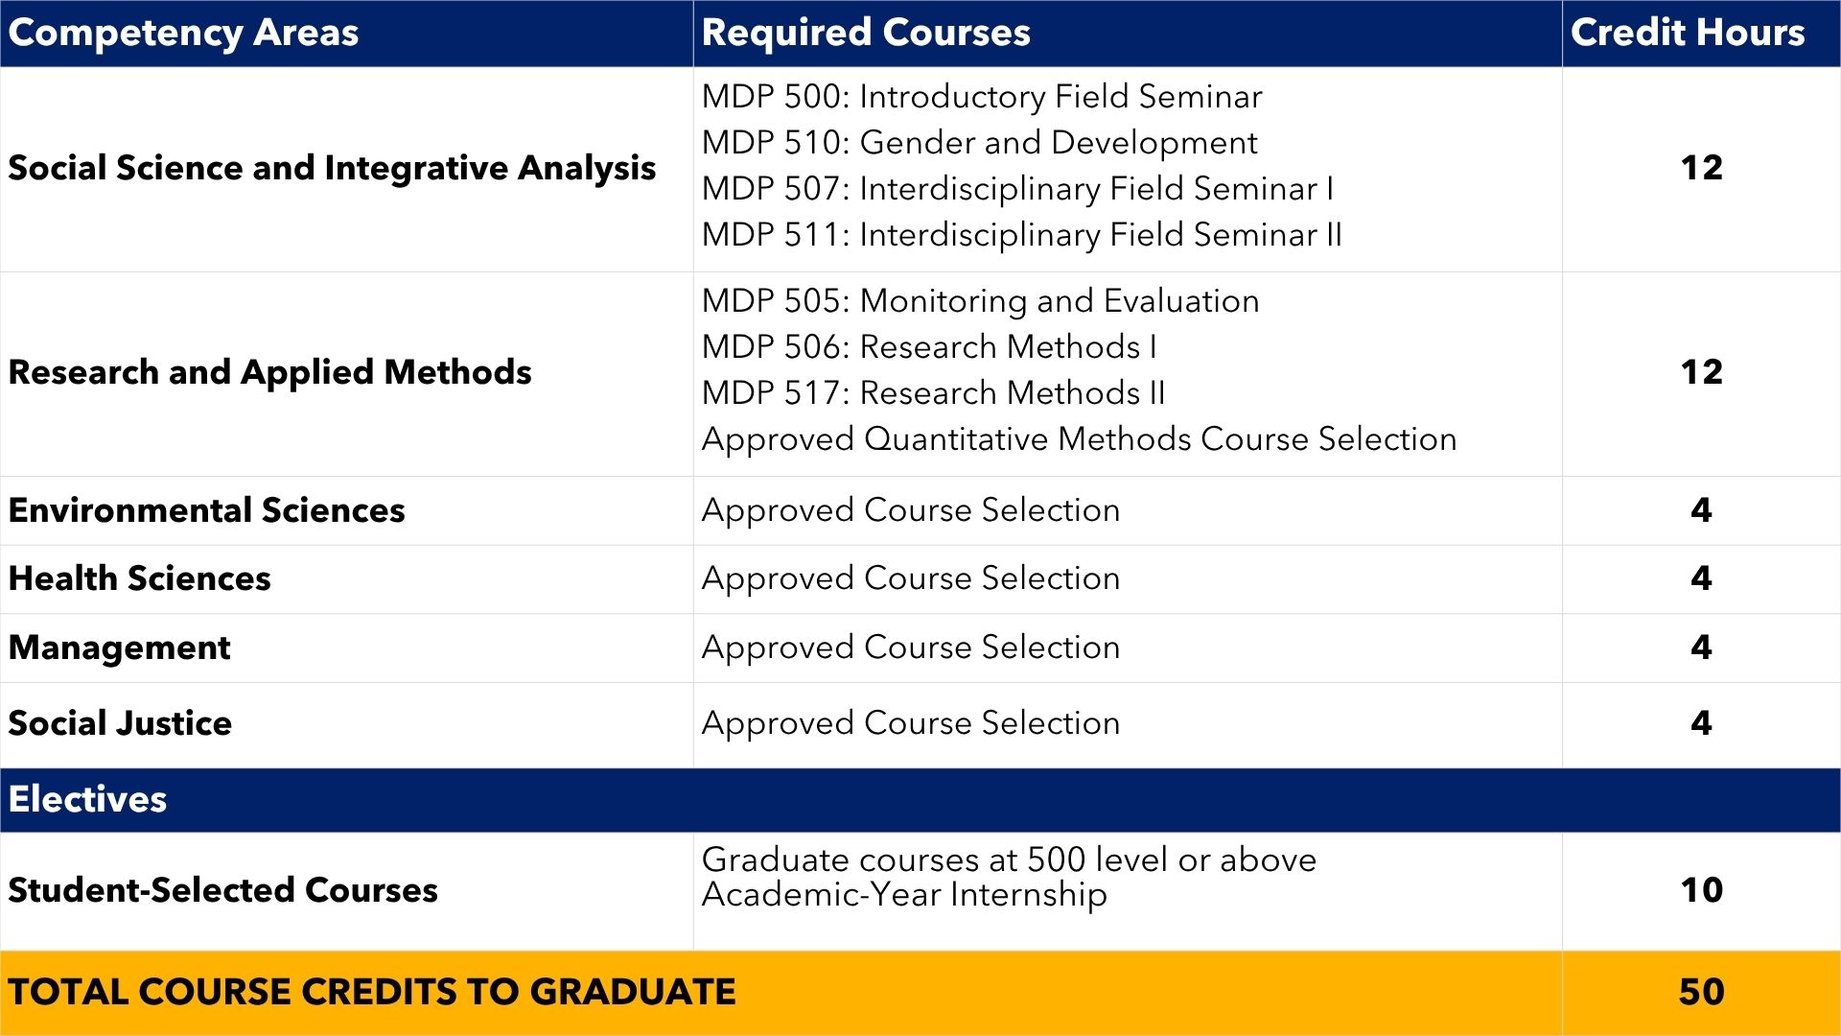Select the Management row label
Image resolution: width=1841 pixels, height=1036 pixels.
click(119, 647)
